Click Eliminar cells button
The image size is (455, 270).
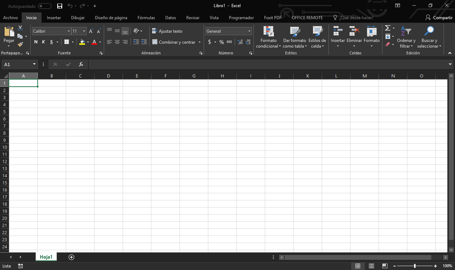tap(354, 37)
